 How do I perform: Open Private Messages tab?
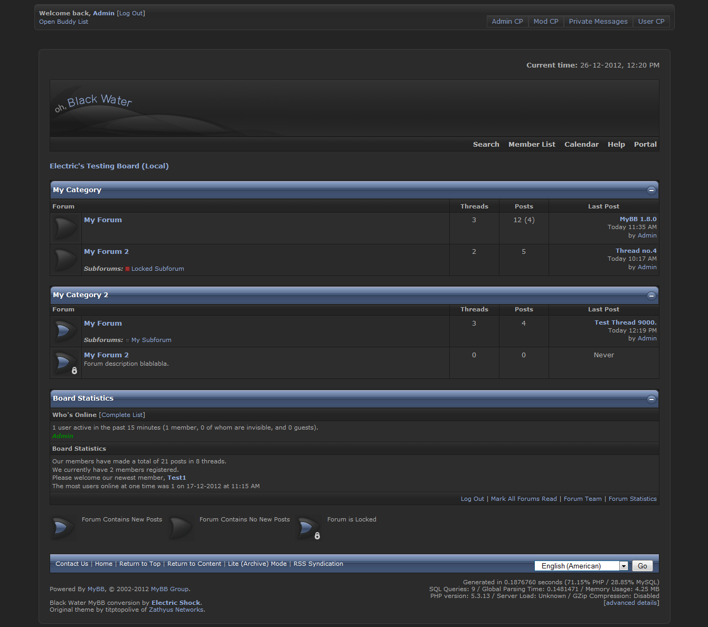pos(598,22)
